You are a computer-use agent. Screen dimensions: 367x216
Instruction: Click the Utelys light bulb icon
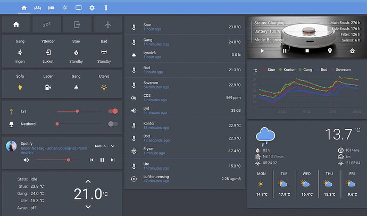104,87
